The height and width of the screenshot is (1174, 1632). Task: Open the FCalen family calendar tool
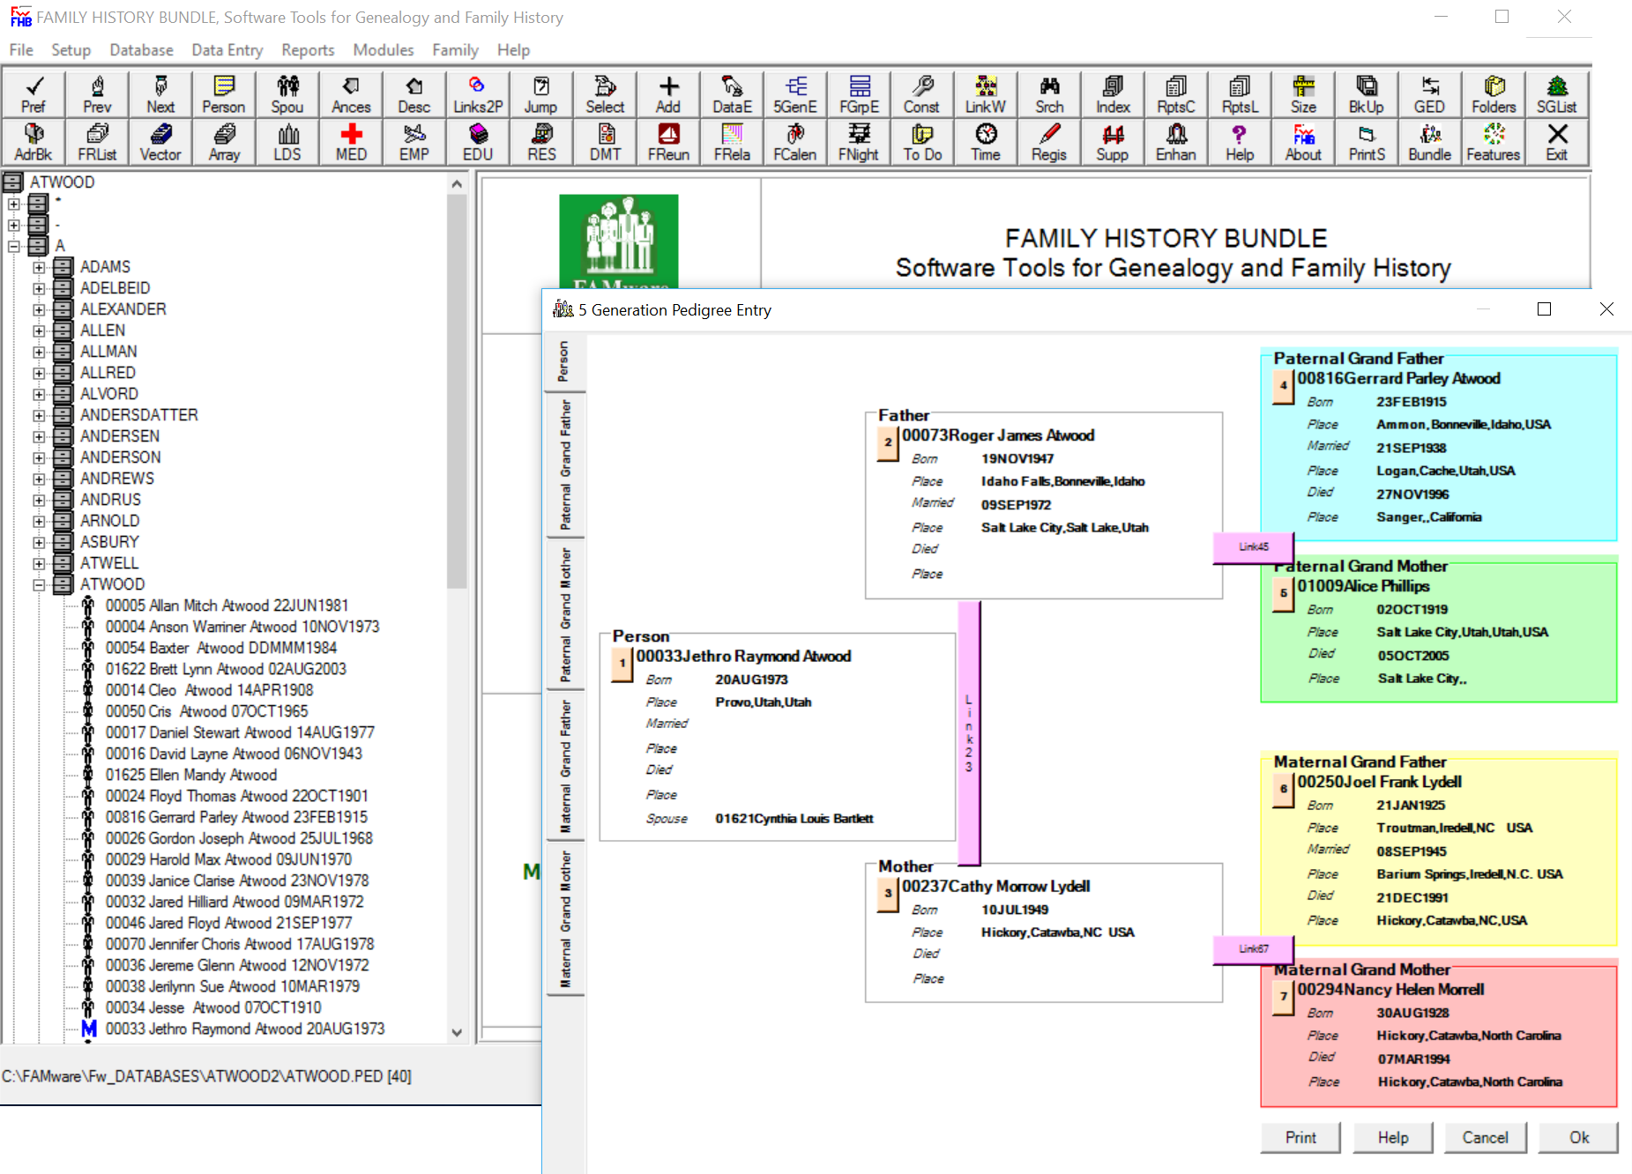pyautogui.click(x=795, y=142)
